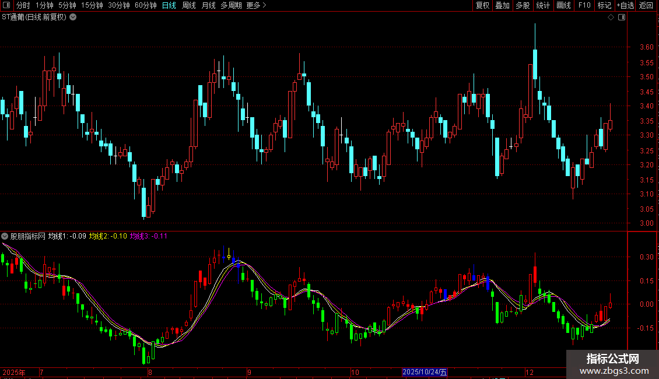Image resolution: width=659 pixels, height=379 pixels.
Task: Switch to 月线 monthly chart
Action: (x=208, y=5)
